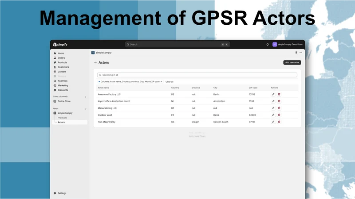355x199 pixels.
Task: Open the simpleComply DemoStore account avatar
Action: [x=275, y=45]
